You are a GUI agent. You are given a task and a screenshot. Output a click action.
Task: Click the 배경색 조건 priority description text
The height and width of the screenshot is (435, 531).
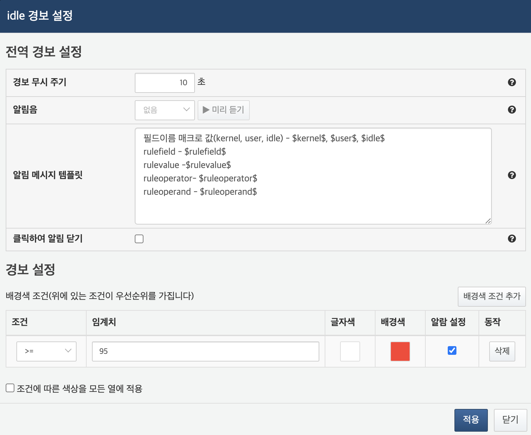coord(100,296)
